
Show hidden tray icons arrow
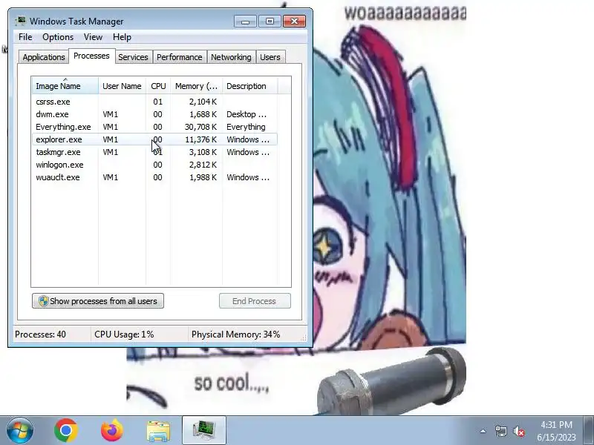click(483, 431)
